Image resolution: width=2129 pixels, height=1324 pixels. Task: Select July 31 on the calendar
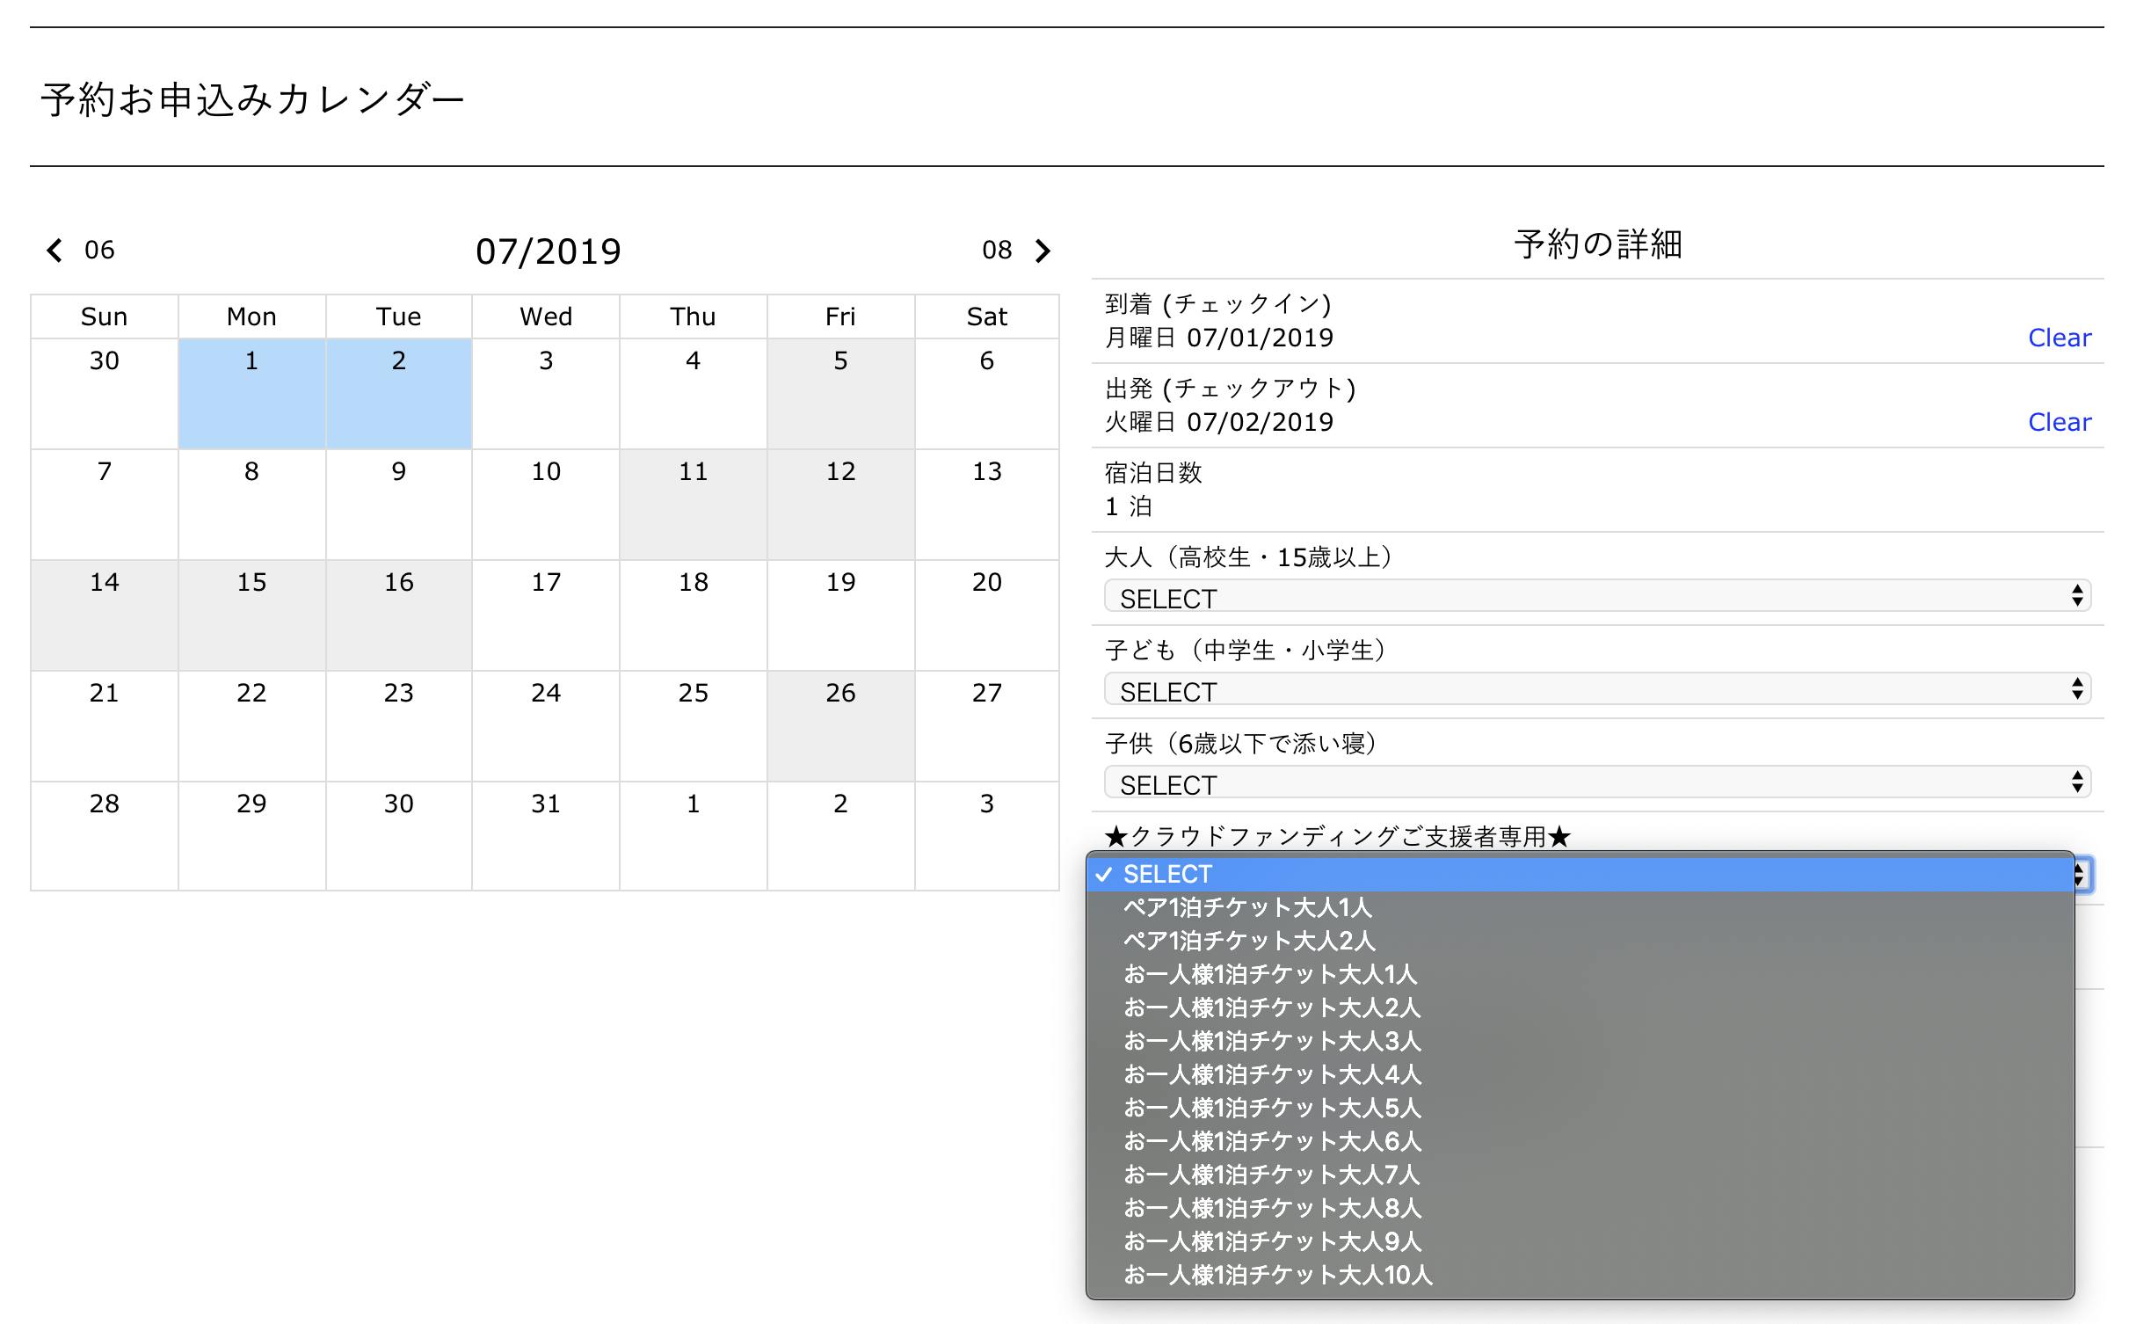pyautogui.click(x=546, y=836)
